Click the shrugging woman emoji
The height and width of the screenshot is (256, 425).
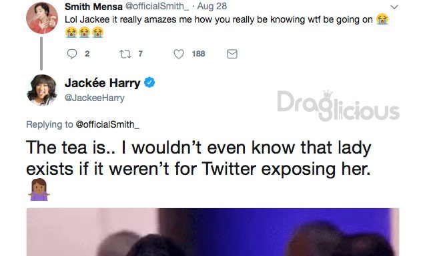(39, 190)
